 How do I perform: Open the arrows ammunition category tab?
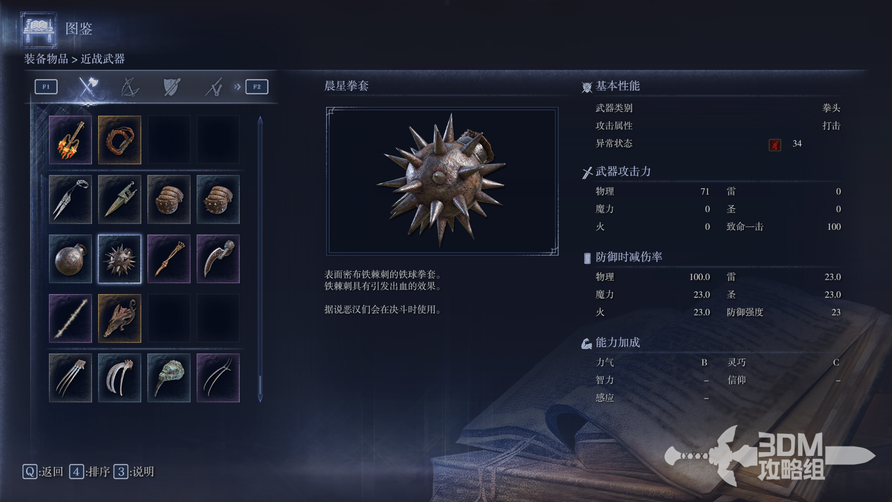pyautogui.click(x=213, y=87)
